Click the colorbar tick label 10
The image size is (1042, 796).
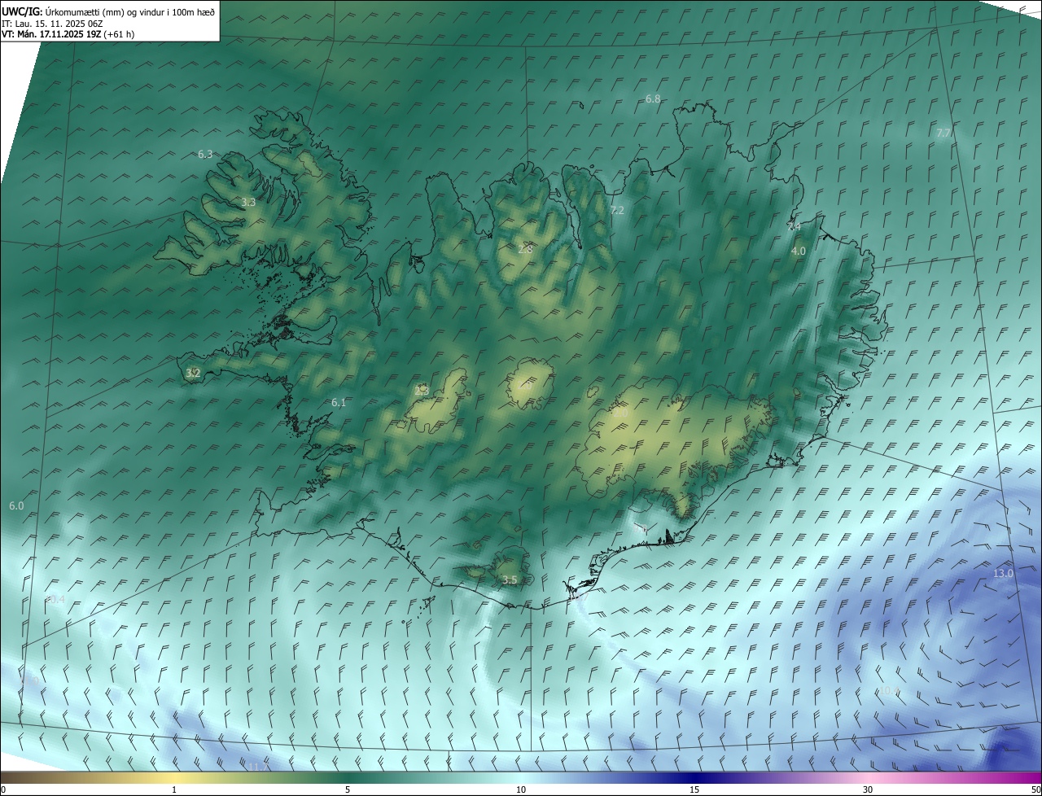click(x=521, y=789)
